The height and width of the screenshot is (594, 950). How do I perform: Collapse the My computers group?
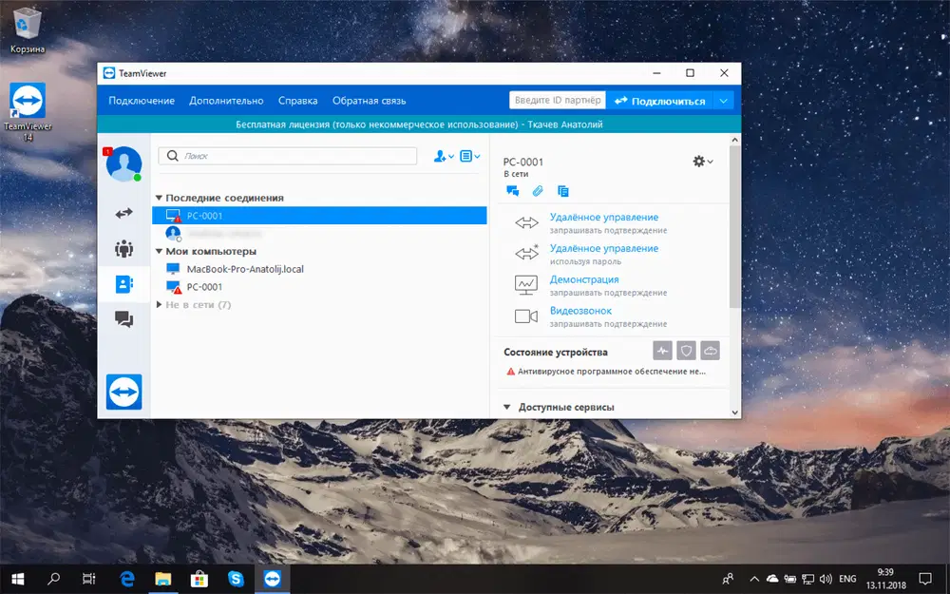point(159,251)
